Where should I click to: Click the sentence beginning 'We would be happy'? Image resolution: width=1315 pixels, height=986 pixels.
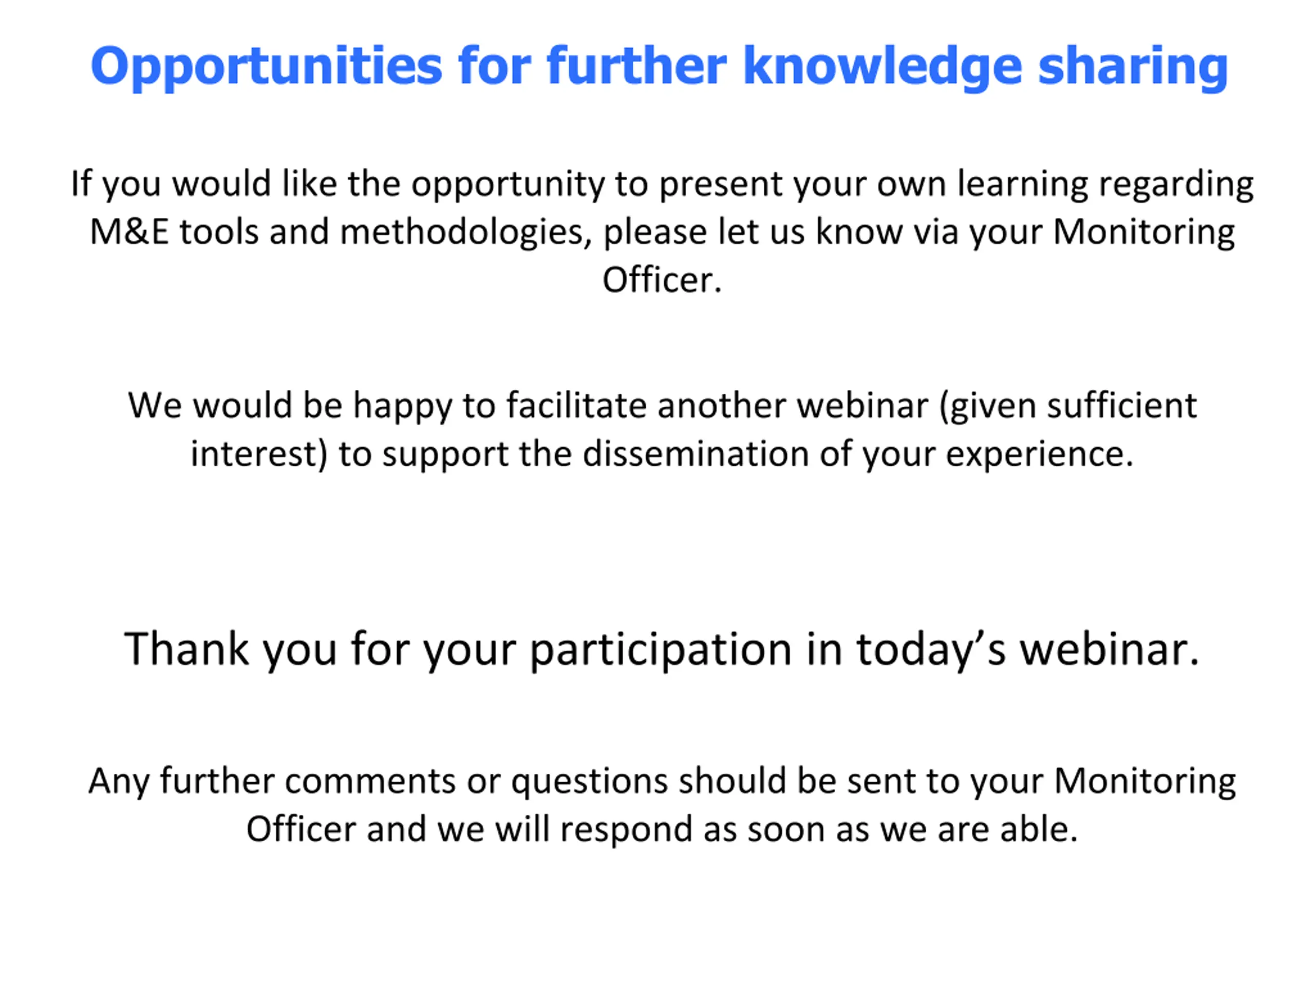coord(662,430)
